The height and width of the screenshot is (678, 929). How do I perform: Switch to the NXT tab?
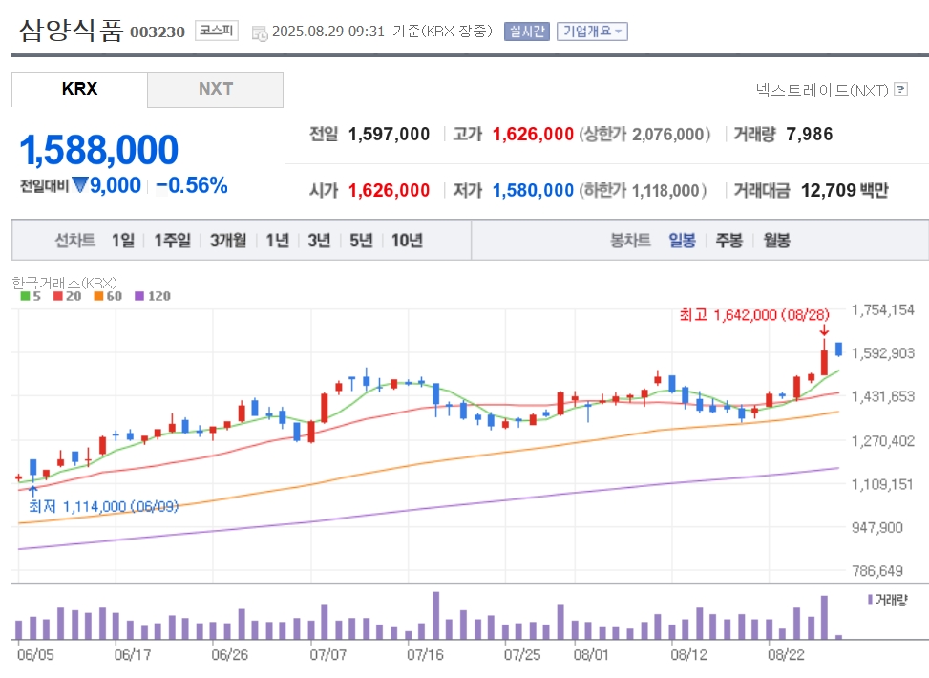[x=215, y=90]
